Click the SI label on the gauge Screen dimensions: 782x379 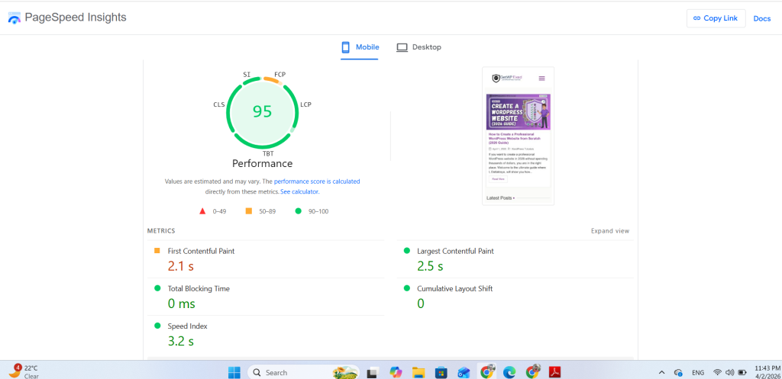[x=247, y=74]
